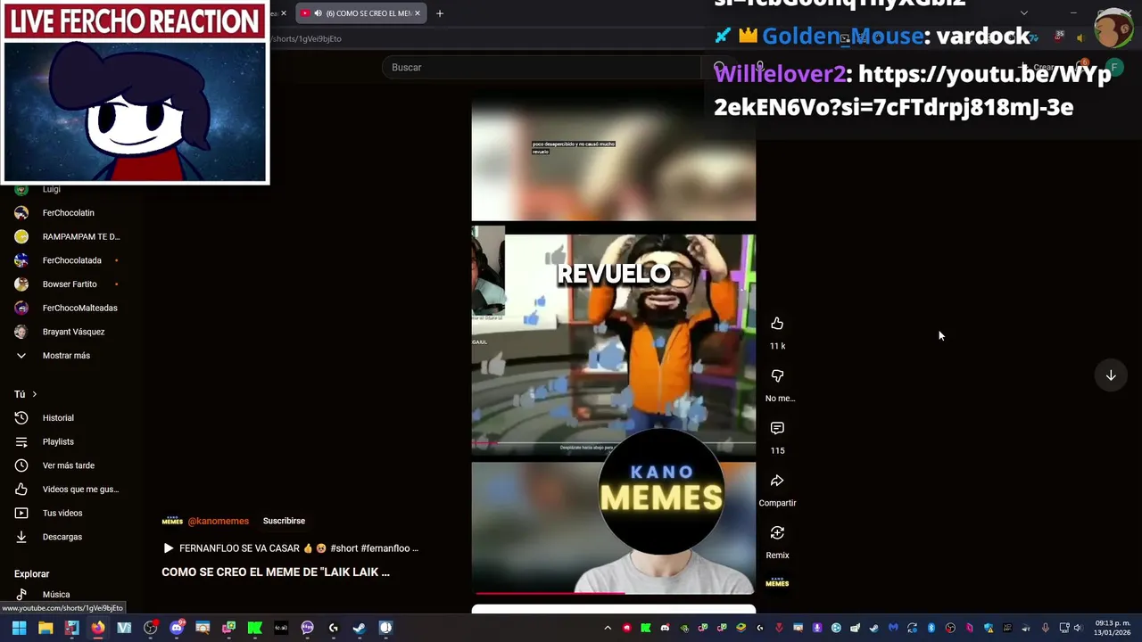Open Kick app from the taskbar

pos(254,628)
